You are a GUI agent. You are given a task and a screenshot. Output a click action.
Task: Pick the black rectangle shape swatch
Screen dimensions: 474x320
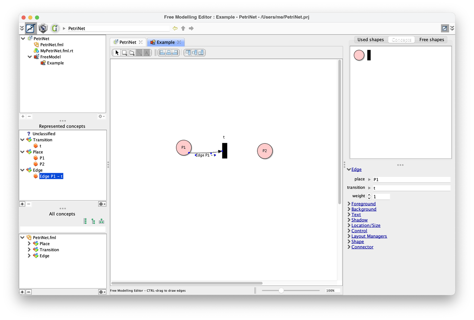coord(369,55)
